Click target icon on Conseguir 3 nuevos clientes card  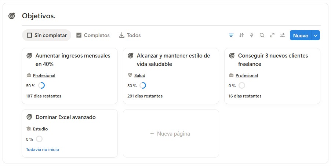click(232, 56)
